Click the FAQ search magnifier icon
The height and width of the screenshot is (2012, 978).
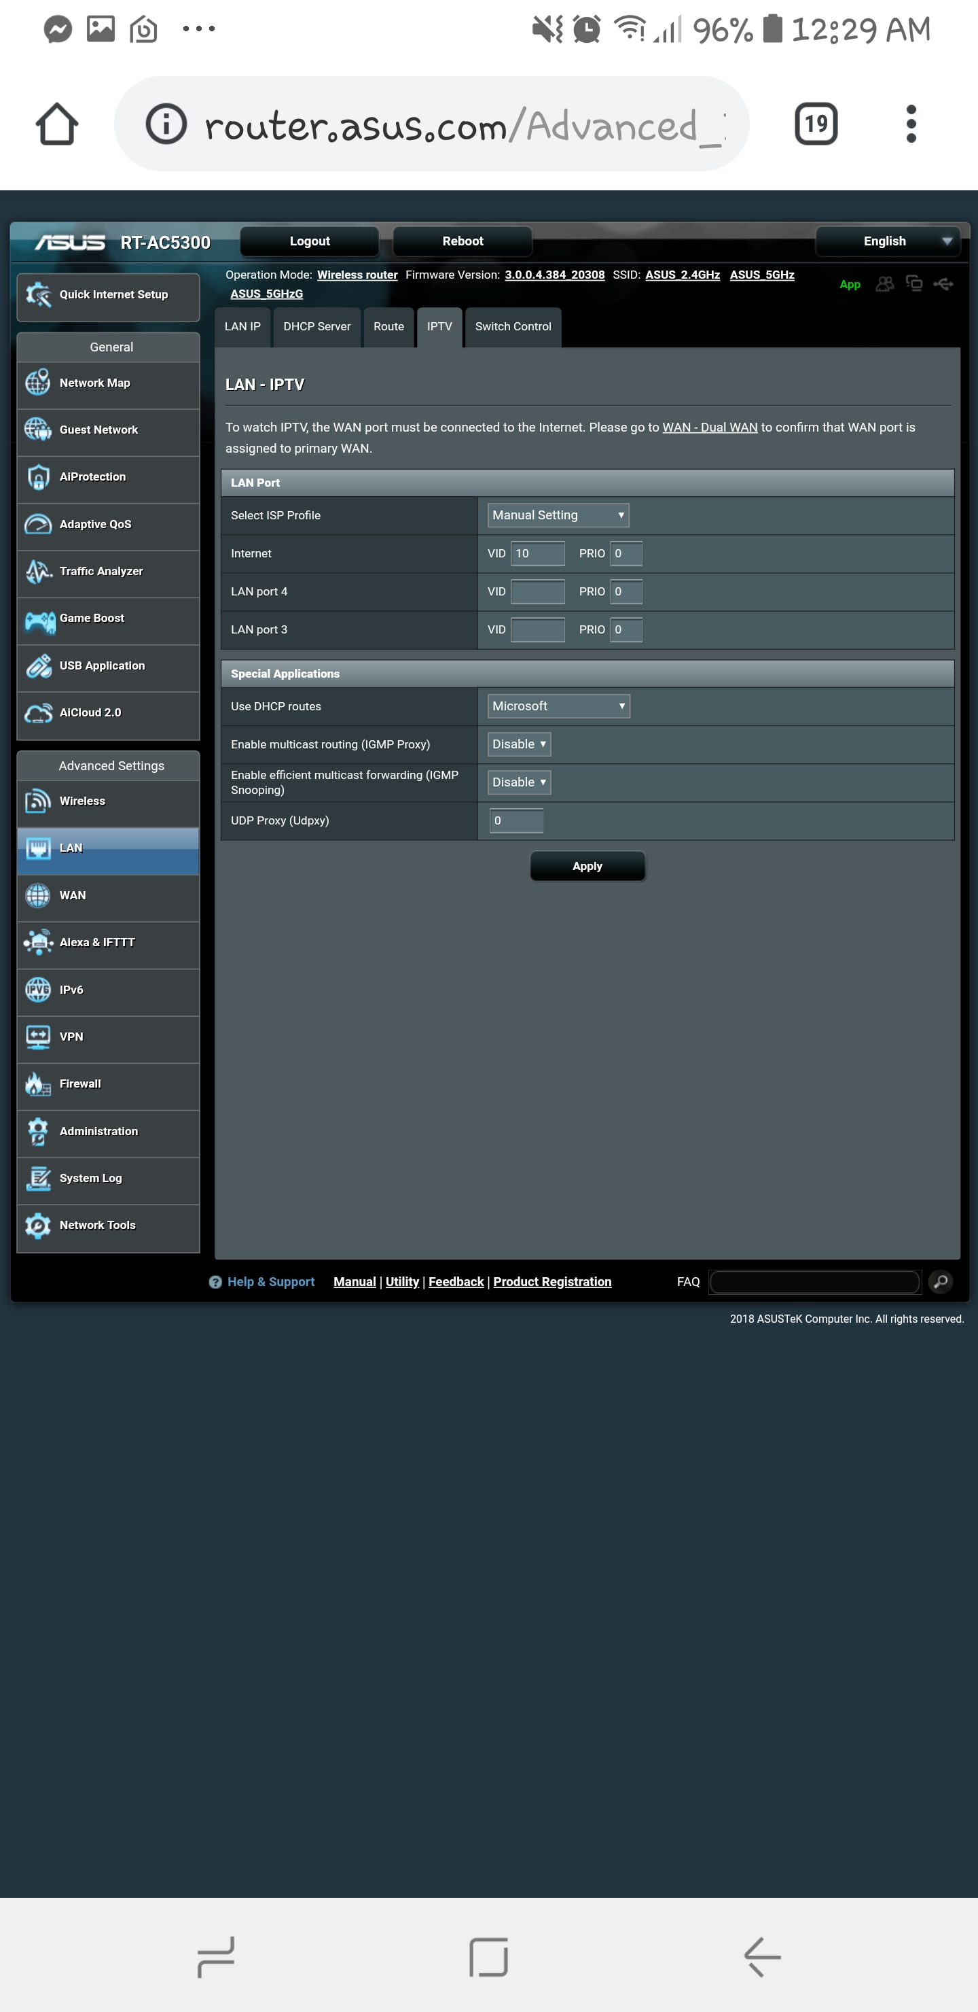941,1282
